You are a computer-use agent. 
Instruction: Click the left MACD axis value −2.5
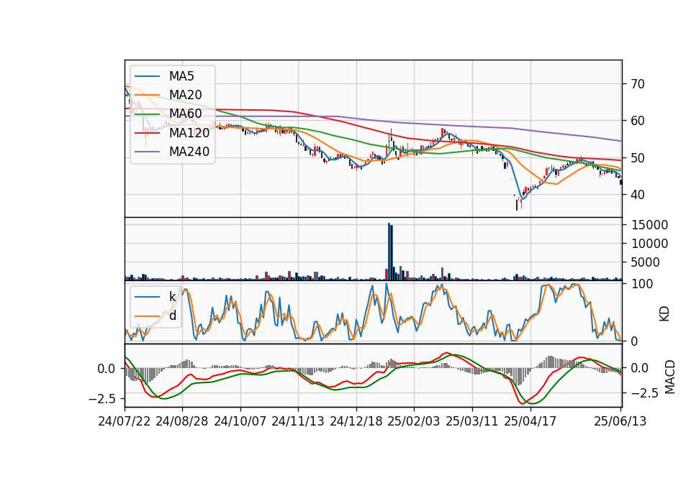(x=102, y=399)
